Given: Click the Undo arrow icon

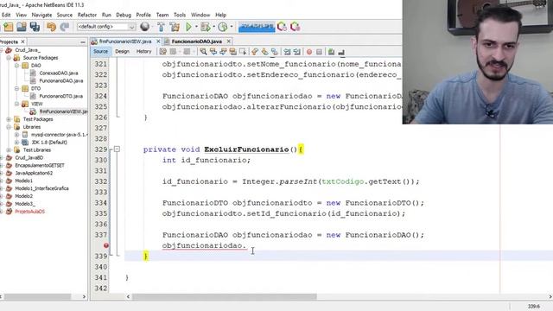Looking at the screenshot, I should click(52, 27).
